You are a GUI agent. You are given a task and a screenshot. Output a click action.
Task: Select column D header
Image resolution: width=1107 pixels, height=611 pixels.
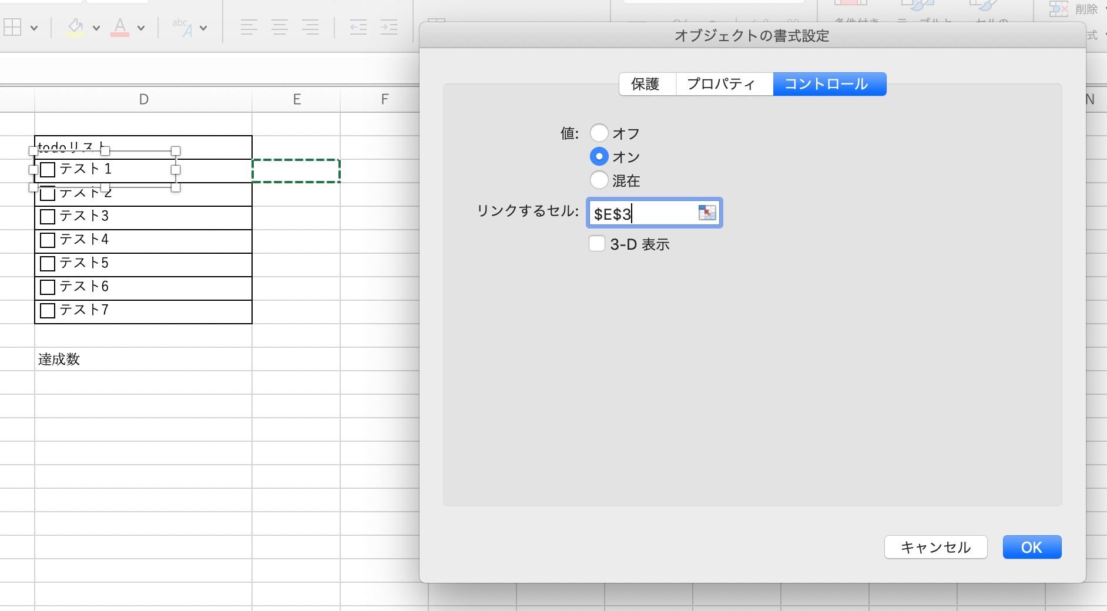143,99
